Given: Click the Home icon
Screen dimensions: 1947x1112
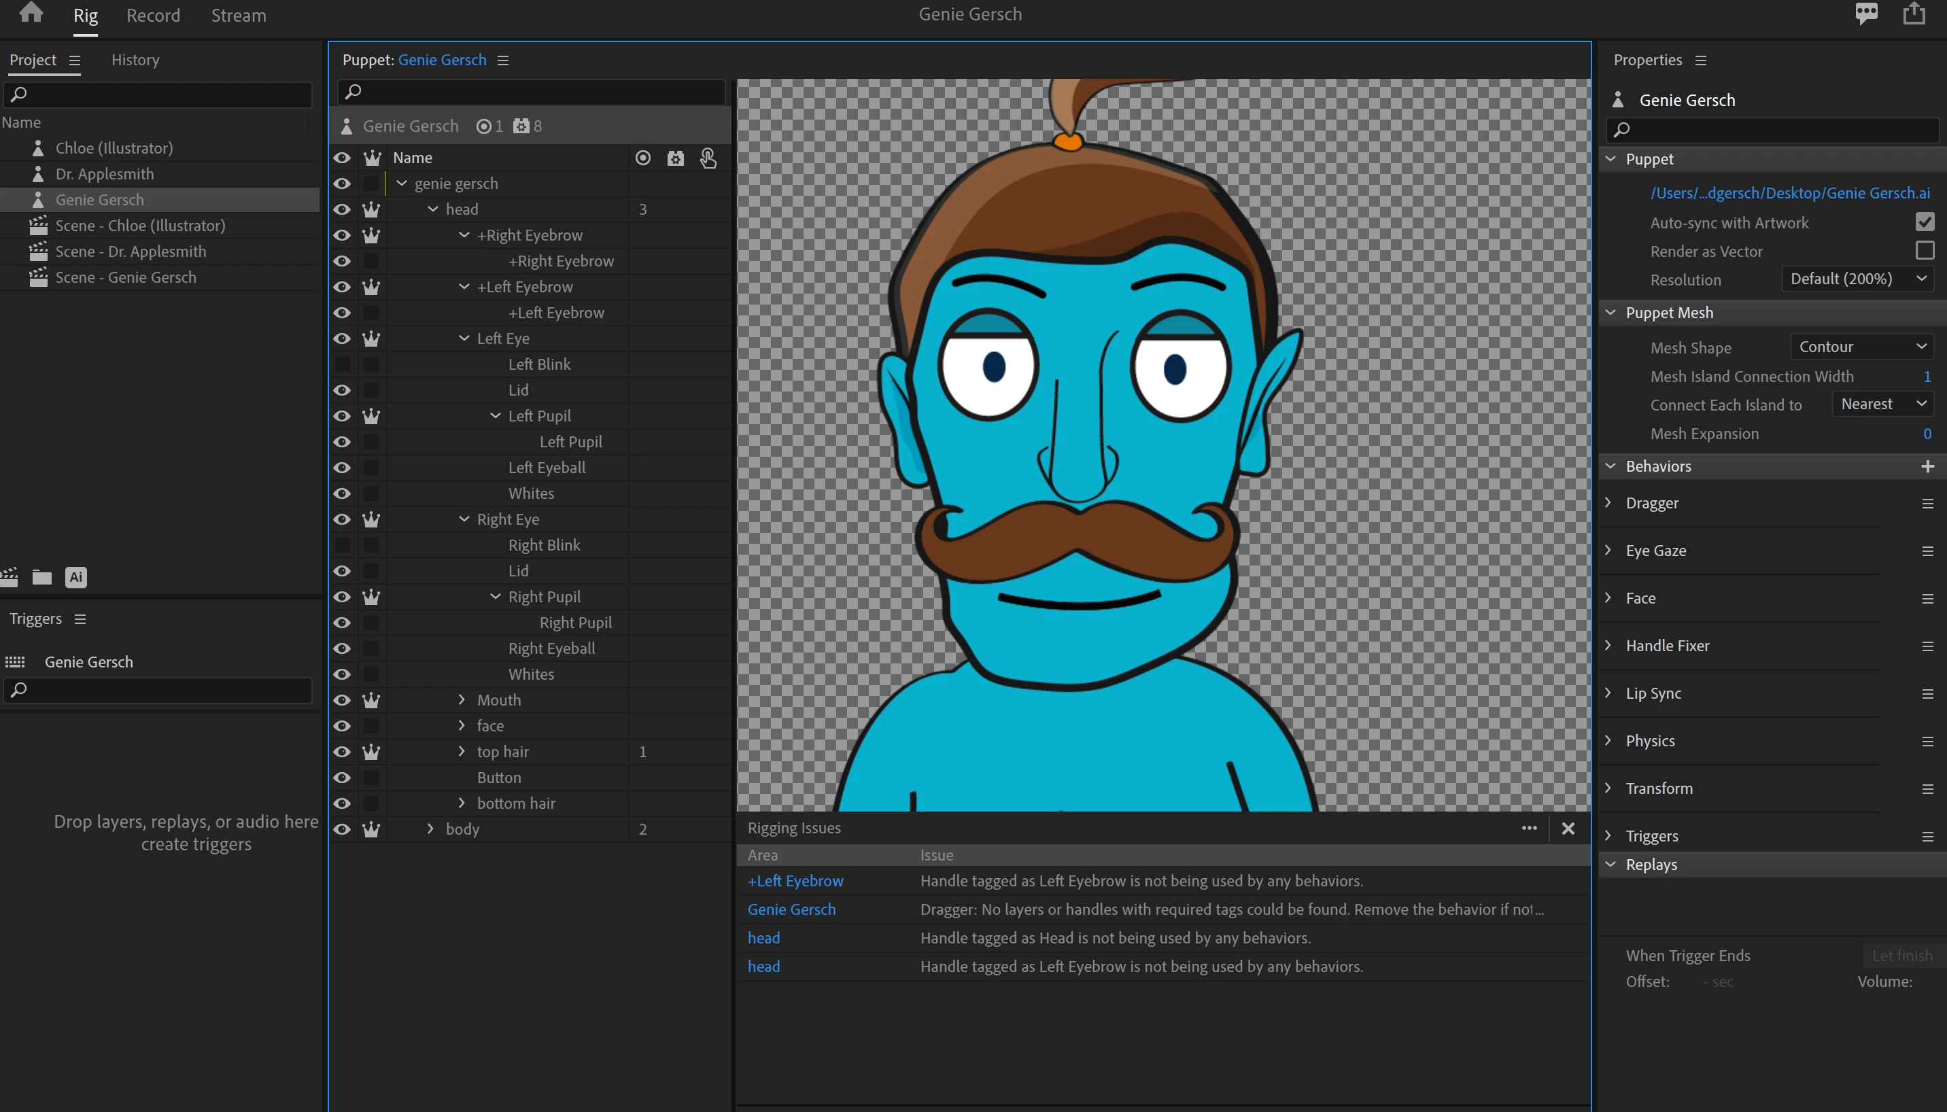Looking at the screenshot, I should point(31,13).
